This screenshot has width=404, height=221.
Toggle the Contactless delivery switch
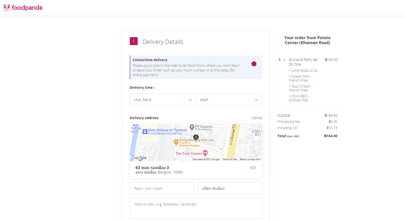(252, 64)
